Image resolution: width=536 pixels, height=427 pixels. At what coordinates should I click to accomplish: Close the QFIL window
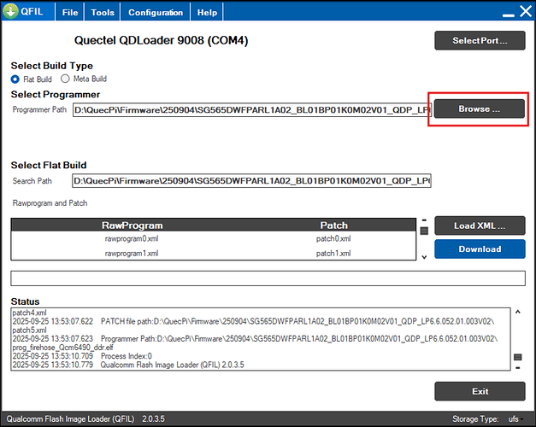pyautogui.click(x=526, y=11)
